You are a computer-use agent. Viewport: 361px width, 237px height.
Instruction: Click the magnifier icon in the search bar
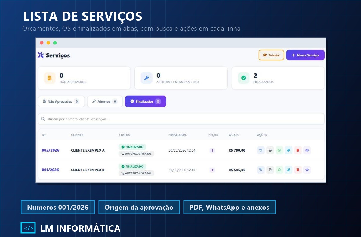(x=43, y=119)
